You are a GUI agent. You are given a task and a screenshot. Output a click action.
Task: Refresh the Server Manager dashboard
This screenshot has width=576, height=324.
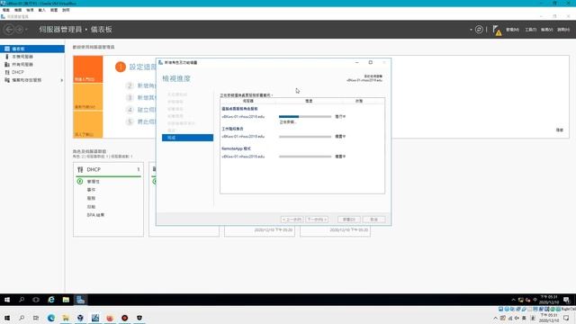(479, 30)
